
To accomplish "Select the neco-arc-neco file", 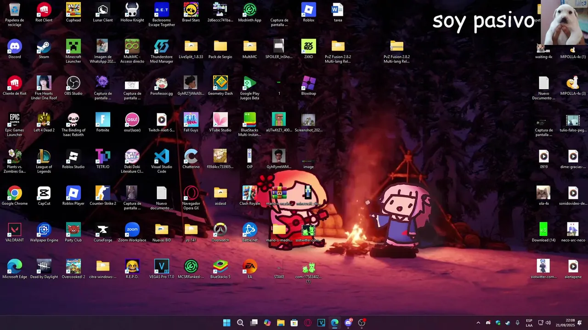I will pyautogui.click(x=573, y=232).
